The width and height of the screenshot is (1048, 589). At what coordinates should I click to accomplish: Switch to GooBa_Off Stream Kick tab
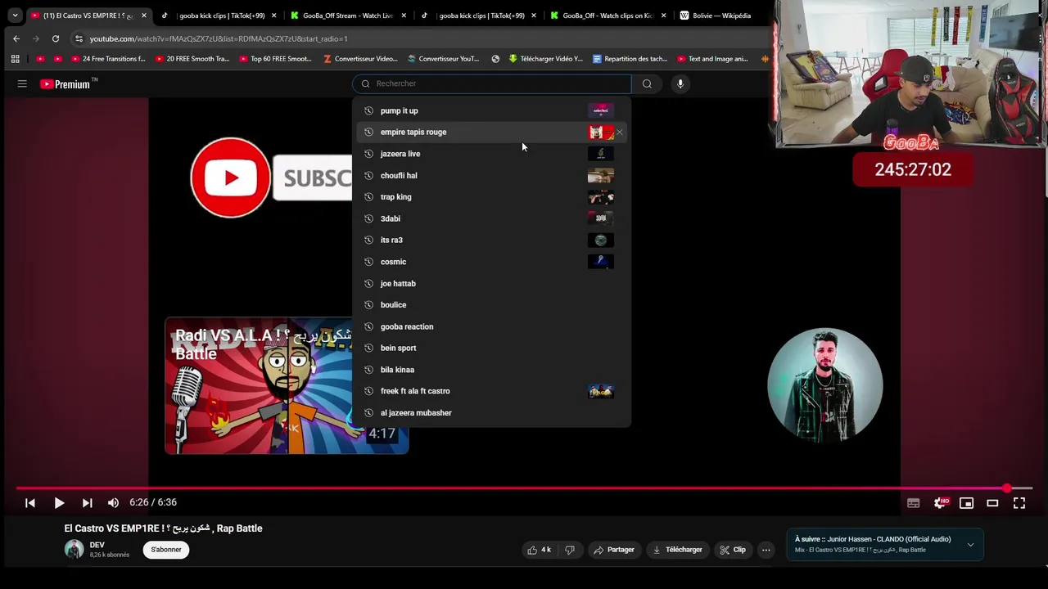pyautogui.click(x=347, y=16)
